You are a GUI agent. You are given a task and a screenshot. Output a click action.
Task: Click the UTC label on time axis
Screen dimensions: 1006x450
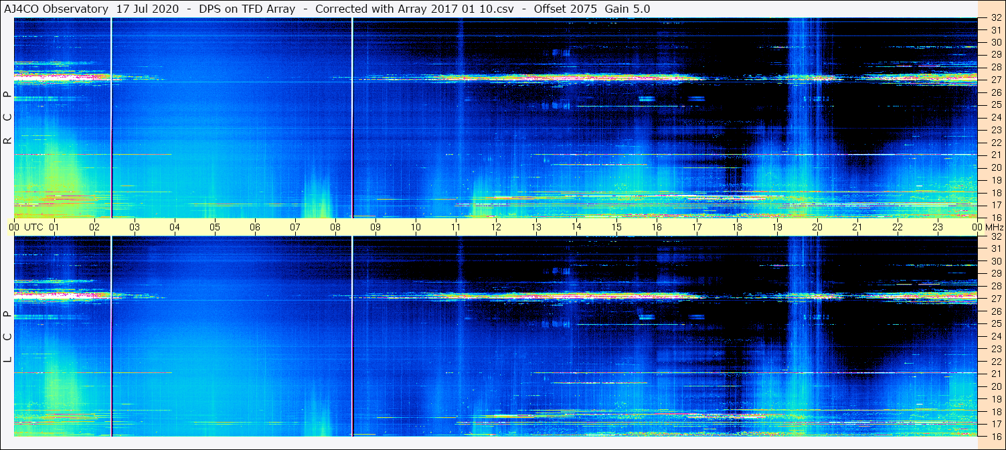coord(33,227)
